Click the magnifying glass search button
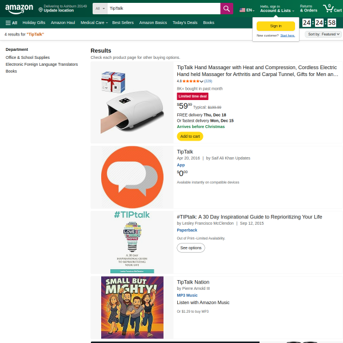This screenshot has height=343, width=343. coord(226,9)
